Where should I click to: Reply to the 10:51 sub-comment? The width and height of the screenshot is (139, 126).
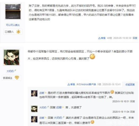tap(133, 101)
